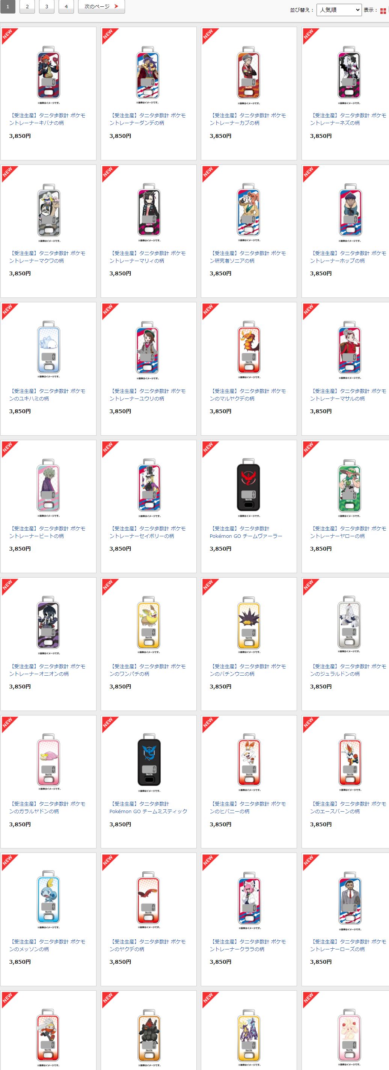Open the 研究者ソニアの柄 product link
The height and width of the screenshot is (1070, 389).
tap(247, 257)
